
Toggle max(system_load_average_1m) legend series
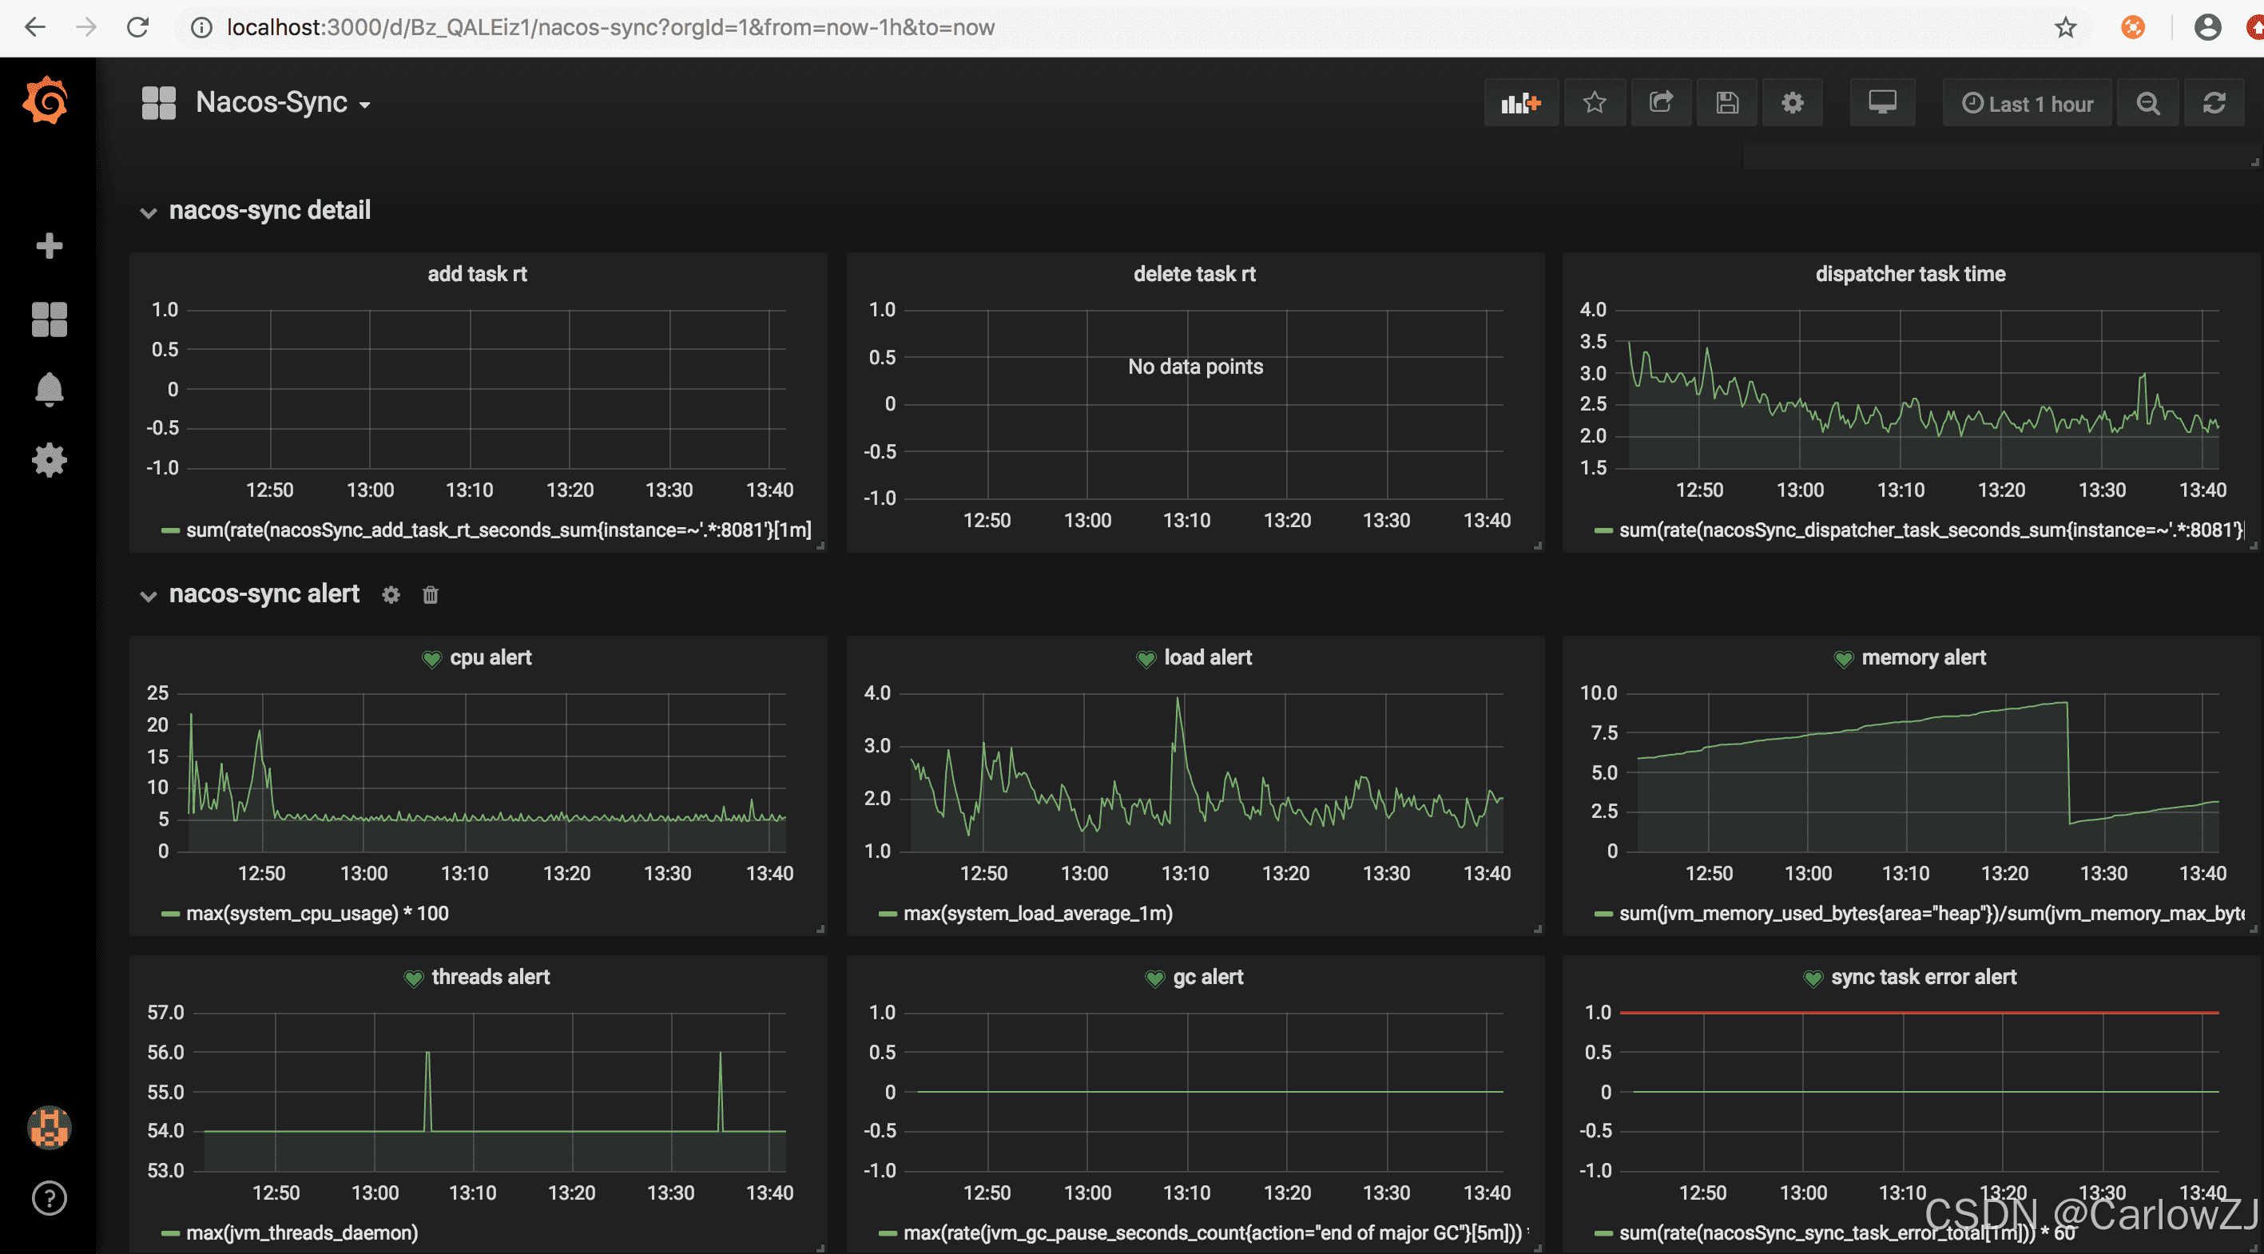(1037, 913)
